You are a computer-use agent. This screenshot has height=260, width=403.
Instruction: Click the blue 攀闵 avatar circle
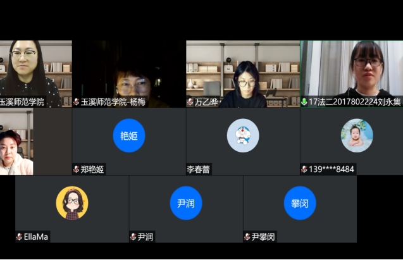pos(300,203)
